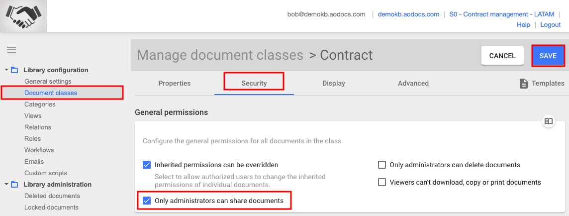
Task: Click the Templates document icon
Action: (x=523, y=84)
